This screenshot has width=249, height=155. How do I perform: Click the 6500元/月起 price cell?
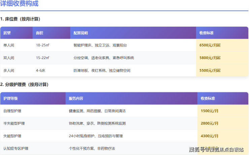210,45
